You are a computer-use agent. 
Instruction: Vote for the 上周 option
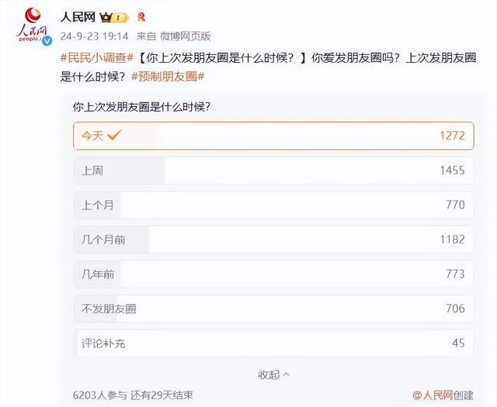tap(273, 170)
